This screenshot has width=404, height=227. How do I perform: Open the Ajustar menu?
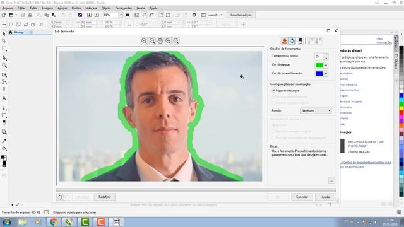point(62,8)
